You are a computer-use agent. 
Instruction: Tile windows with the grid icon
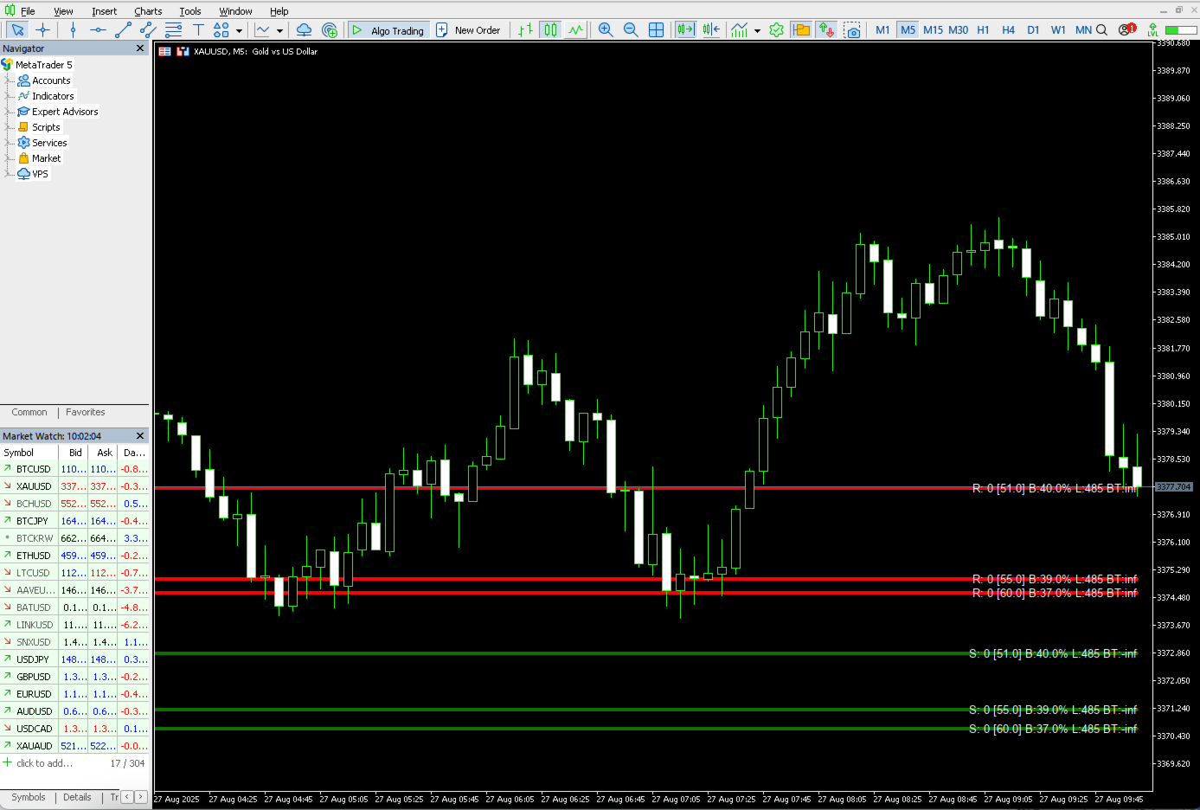click(656, 30)
